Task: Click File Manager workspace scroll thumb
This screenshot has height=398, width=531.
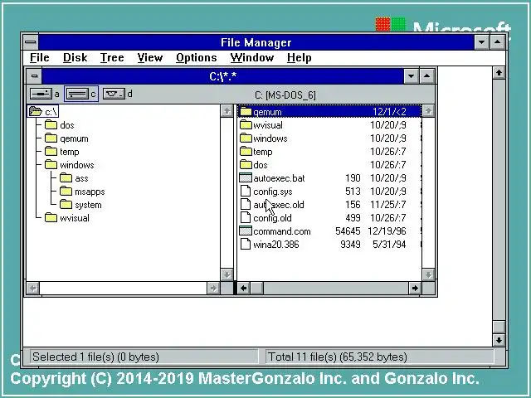Action: (x=499, y=328)
